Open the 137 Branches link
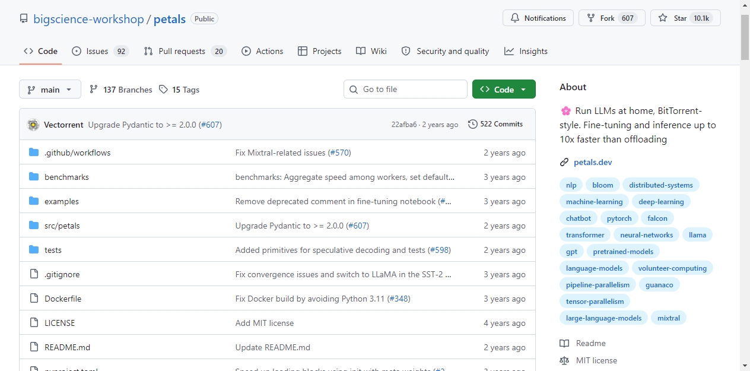This screenshot has width=750, height=371. pos(121,90)
